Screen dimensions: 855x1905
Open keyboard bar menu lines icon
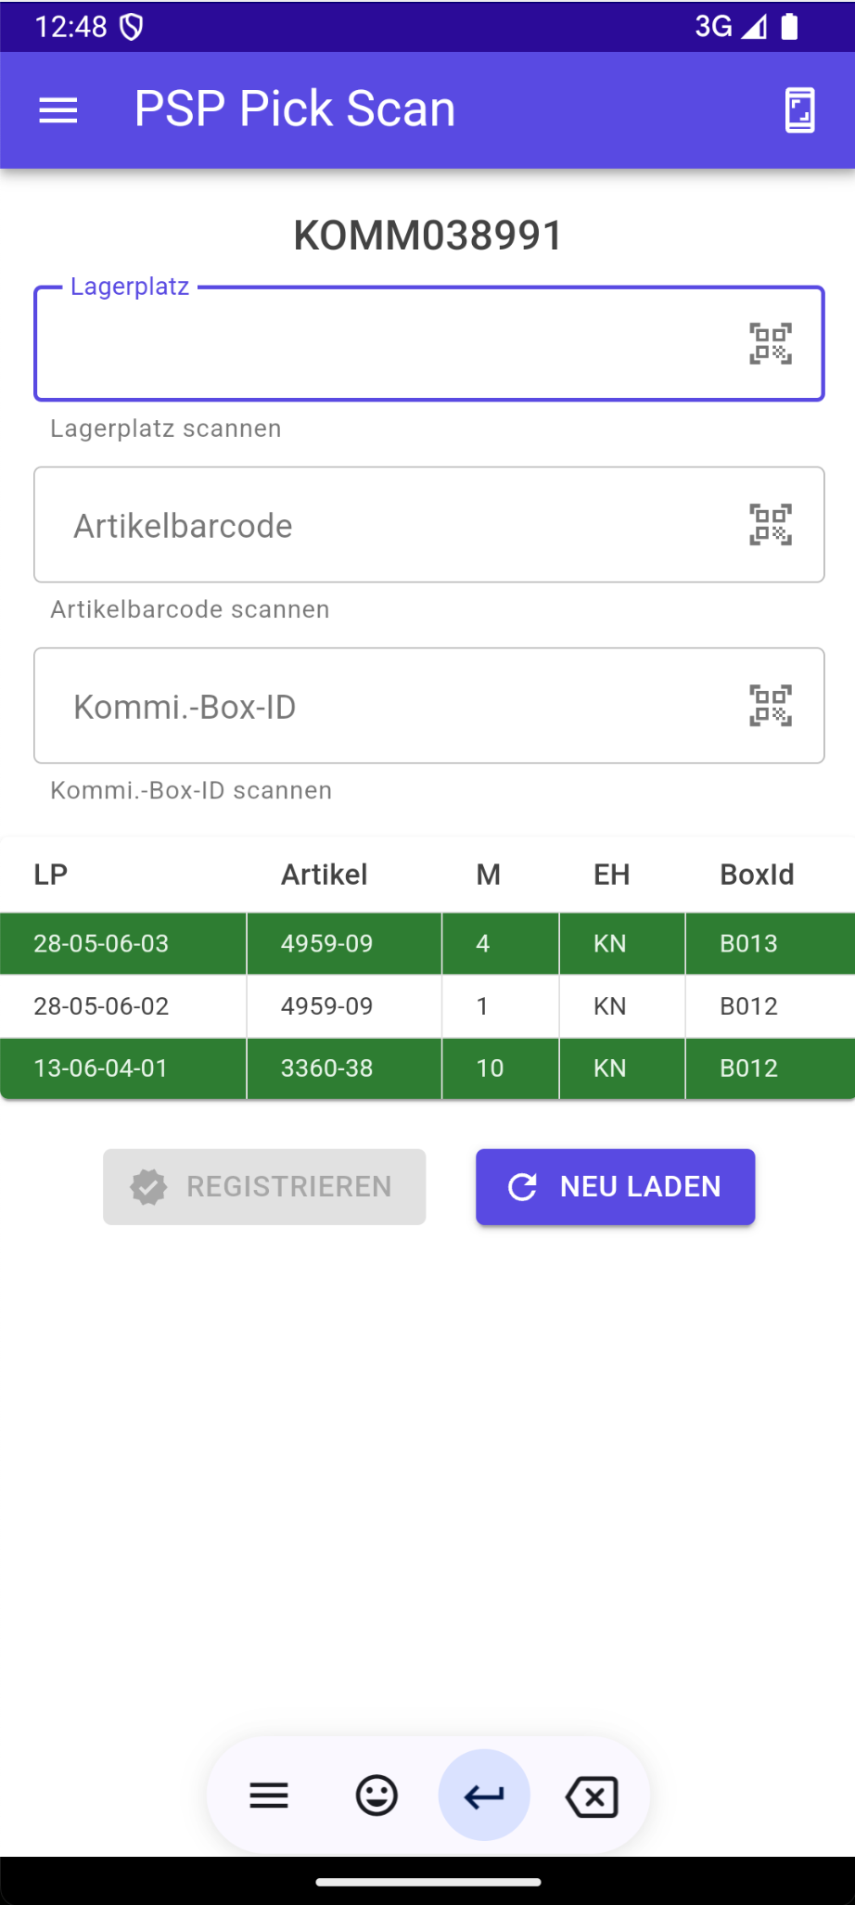click(x=269, y=1796)
